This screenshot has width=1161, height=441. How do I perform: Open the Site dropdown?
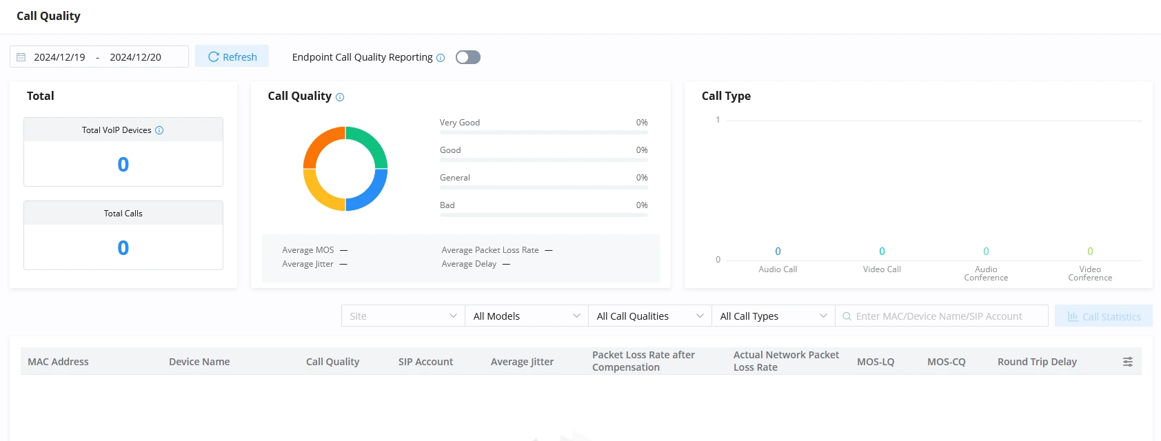[403, 316]
